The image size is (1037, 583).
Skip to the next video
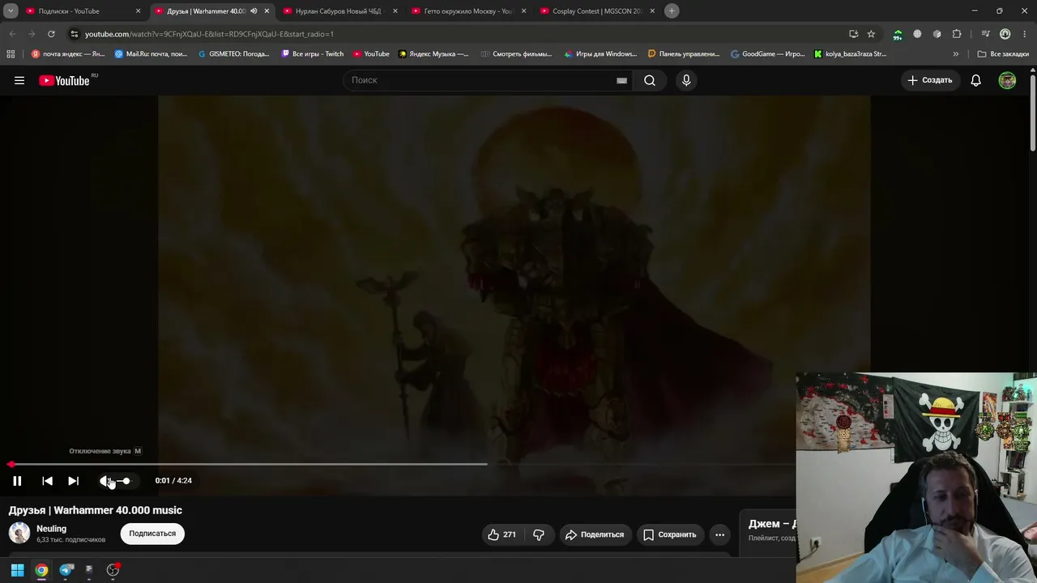click(73, 481)
